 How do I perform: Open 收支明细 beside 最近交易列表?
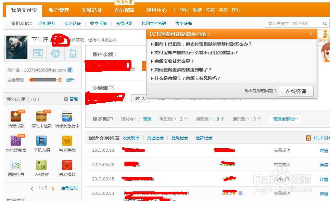[131, 138]
